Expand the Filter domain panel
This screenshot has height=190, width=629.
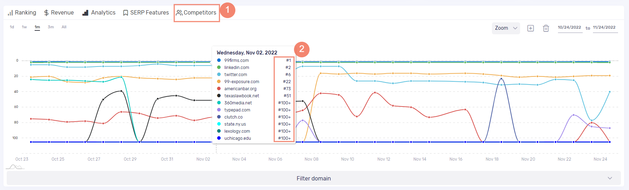(x=313, y=178)
